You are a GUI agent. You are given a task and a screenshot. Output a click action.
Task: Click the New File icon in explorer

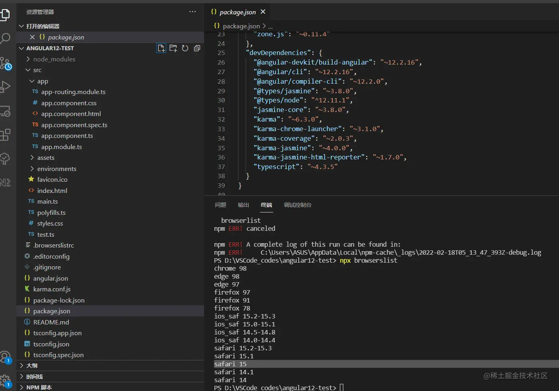point(161,48)
